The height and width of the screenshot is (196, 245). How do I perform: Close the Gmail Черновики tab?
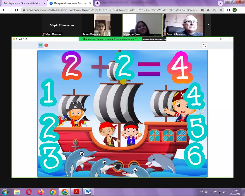(44, 3)
